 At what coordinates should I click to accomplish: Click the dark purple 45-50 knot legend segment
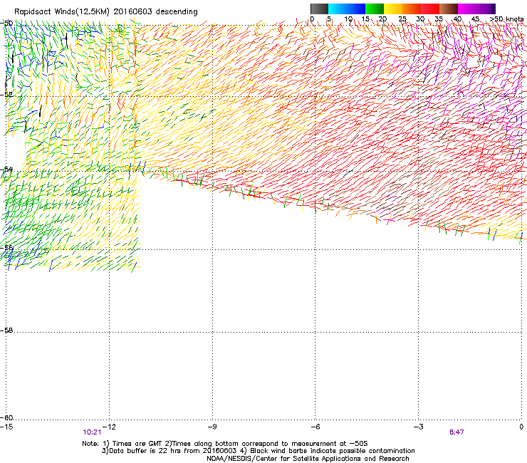(486, 9)
